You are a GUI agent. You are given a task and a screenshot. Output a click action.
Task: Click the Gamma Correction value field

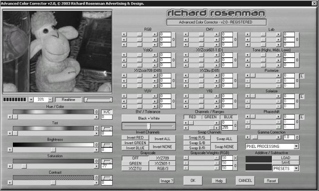coord(289,137)
